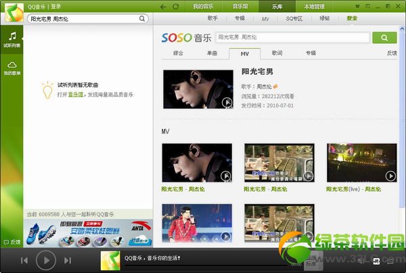Select the 搜索 sub-tab
The width and height of the screenshot is (406, 273).
point(352,18)
